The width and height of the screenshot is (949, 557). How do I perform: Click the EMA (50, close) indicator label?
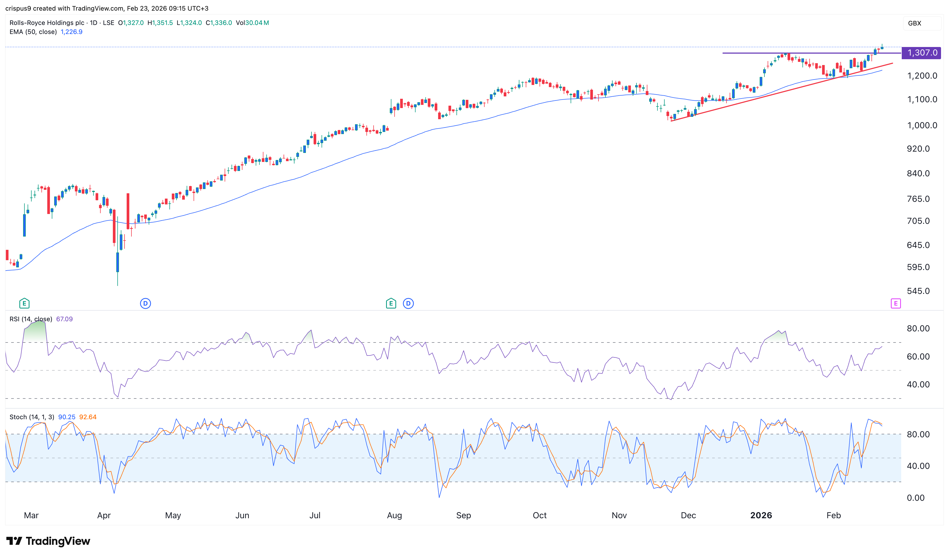33,32
